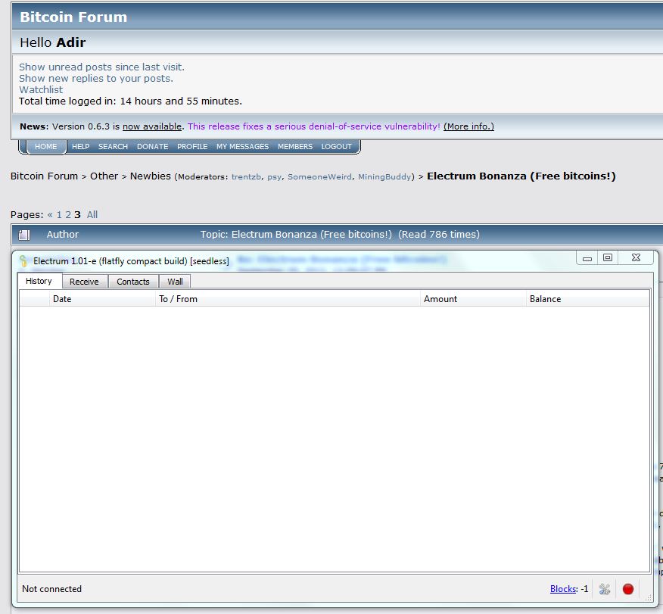Image resolution: width=663 pixels, height=614 pixels.
Task: Maximize the Electrum window
Action: [608, 258]
